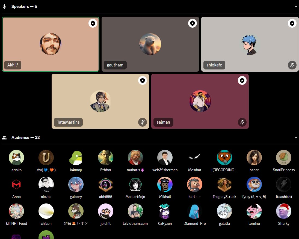Select the Speakers — 5 section header

tap(24, 6)
